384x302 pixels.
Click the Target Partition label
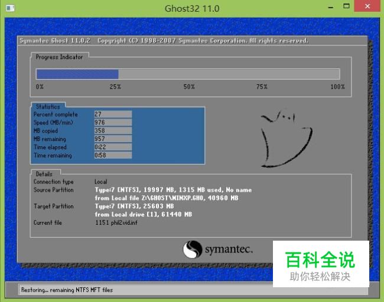[54, 206]
